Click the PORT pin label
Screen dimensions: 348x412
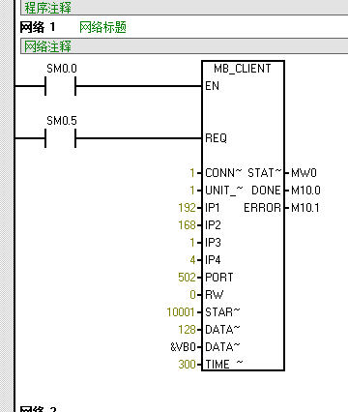[219, 278]
